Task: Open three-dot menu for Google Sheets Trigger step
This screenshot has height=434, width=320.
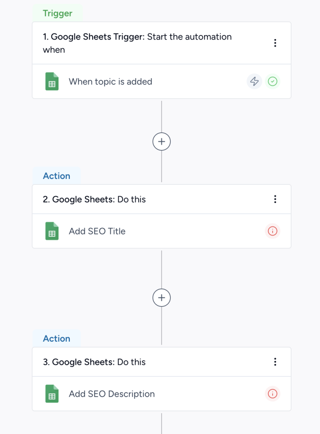Action: click(275, 43)
